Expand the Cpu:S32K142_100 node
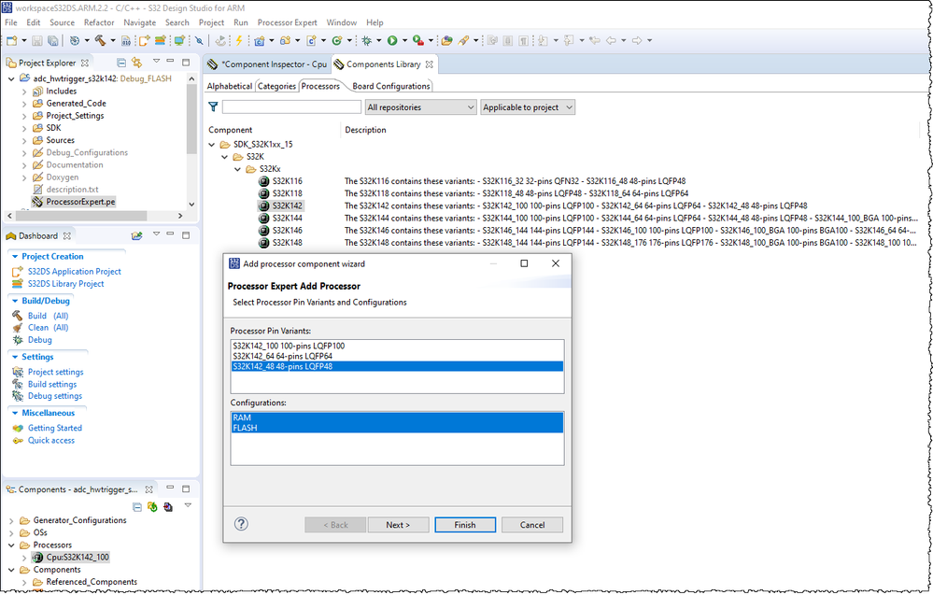Image resolution: width=933 pixels, height=595 pixels. (24, 558)
